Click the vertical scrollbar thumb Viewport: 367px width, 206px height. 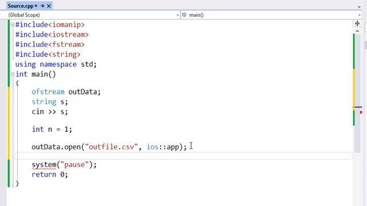(357, 93)
